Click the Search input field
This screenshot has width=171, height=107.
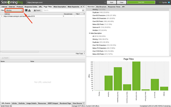coord(62,10)
